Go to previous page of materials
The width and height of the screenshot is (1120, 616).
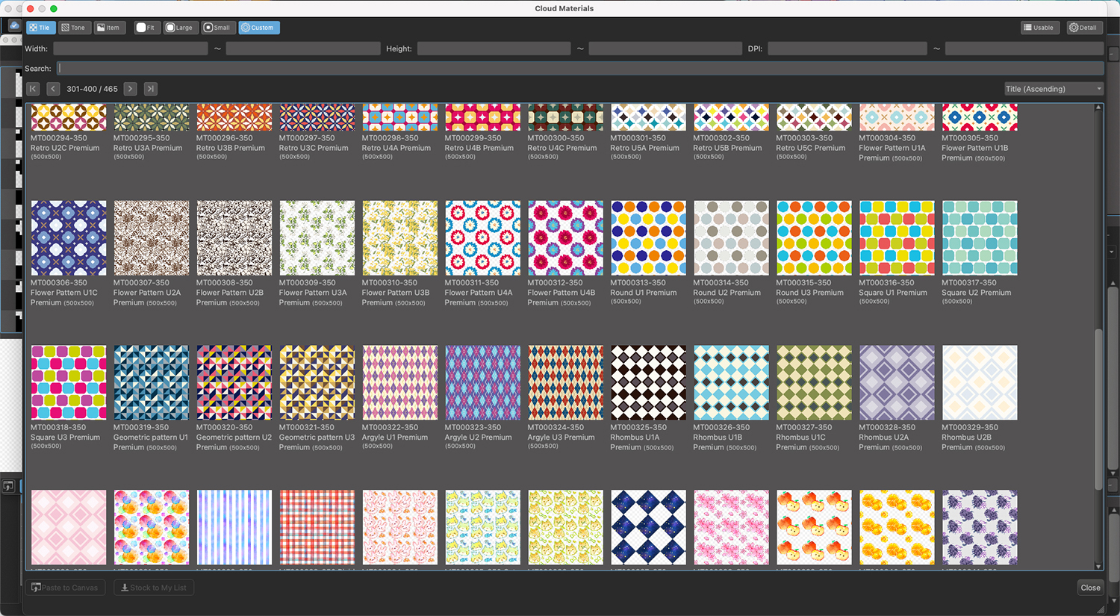tap(53, 89)
